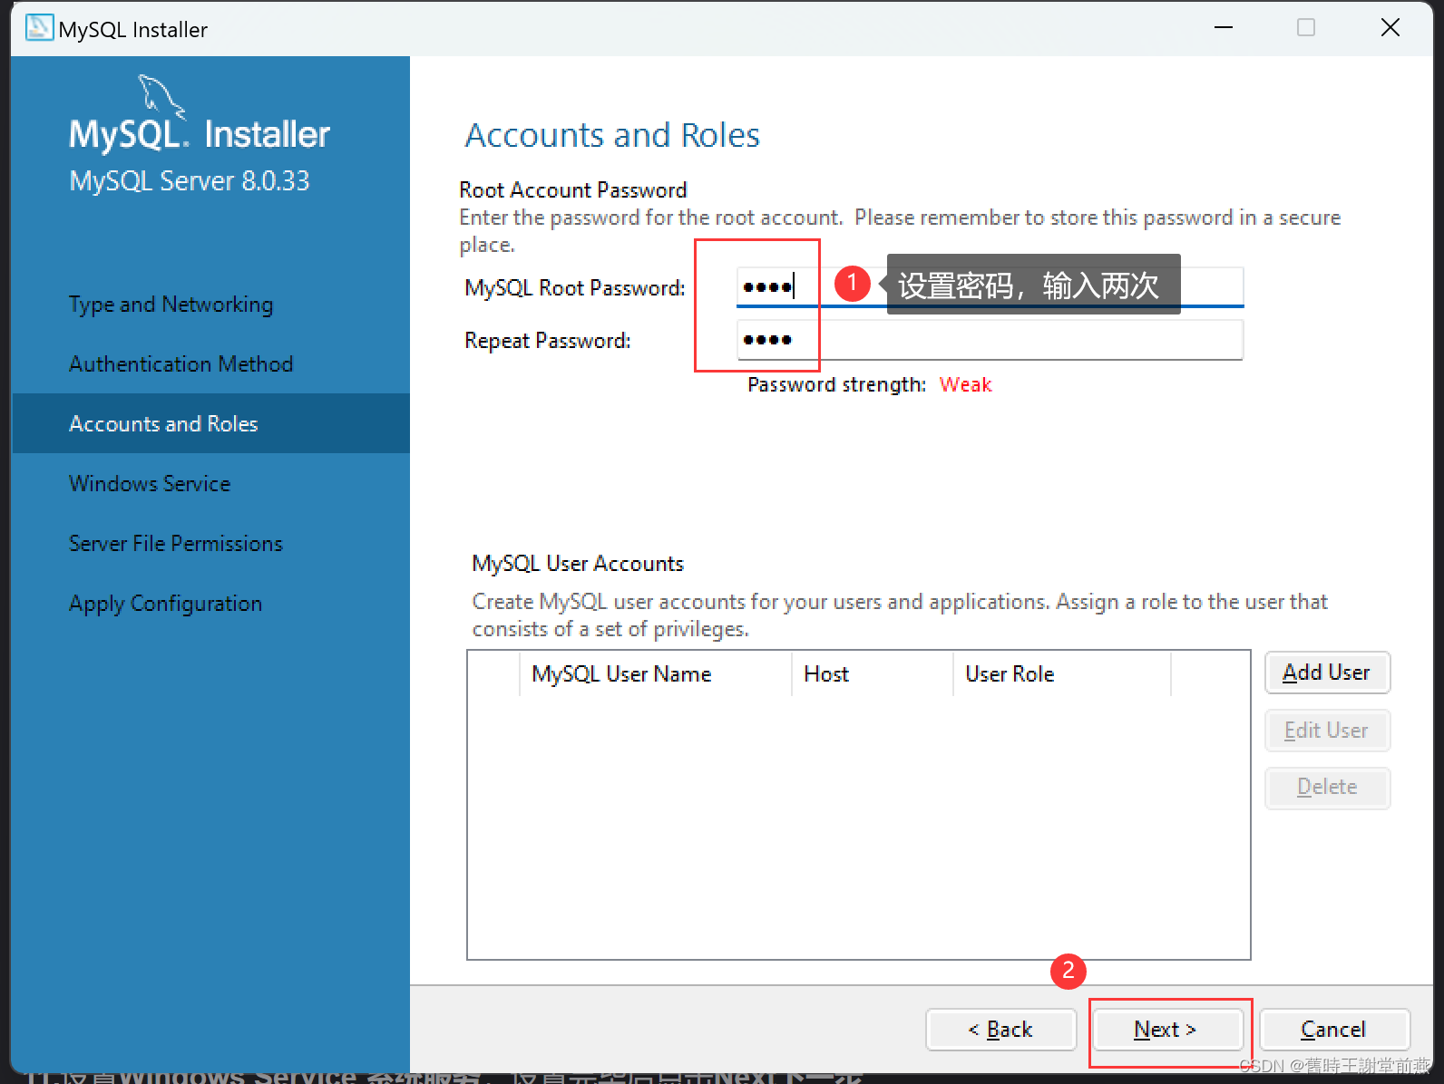Image resolution: width=1444 pixels, height=1084 pixels.
Task: Select Apply Configuration in the sidebar
Action: (x=165, y=604)
